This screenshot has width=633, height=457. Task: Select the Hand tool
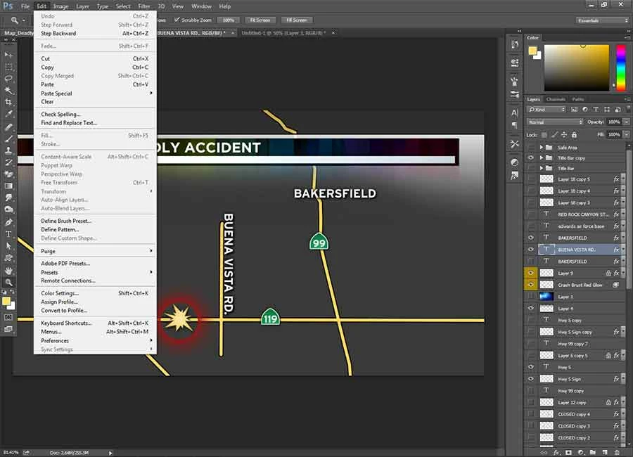(x=8, y=271)
